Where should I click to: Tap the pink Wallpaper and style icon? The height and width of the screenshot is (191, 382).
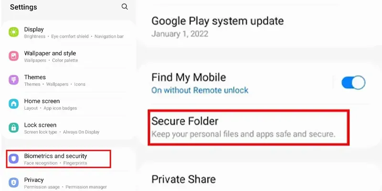(x=14, y=56)
